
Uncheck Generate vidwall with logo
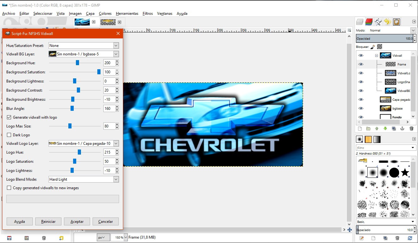[x=9, y=117]
